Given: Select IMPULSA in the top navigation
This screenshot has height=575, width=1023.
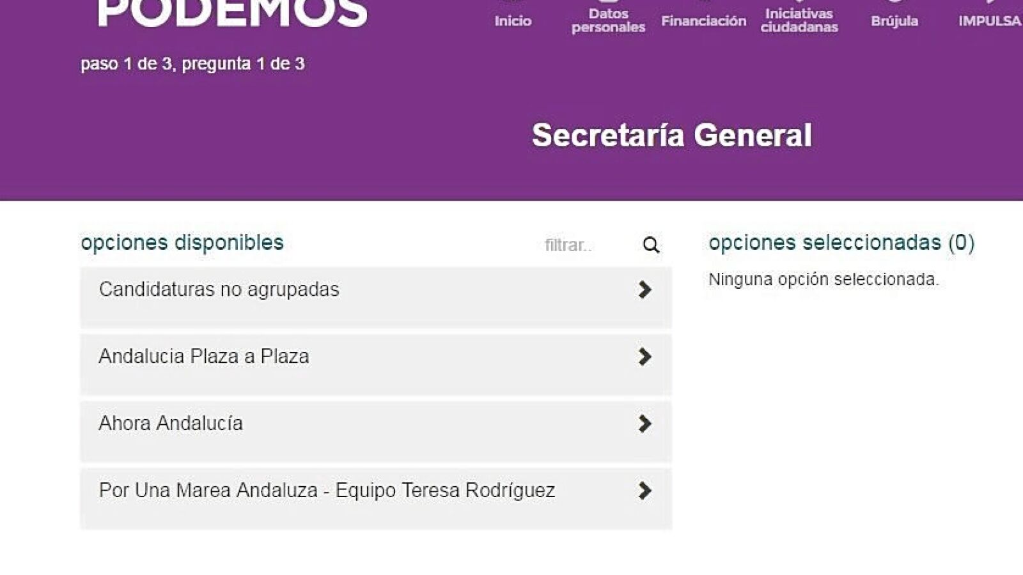Looking at the screenshot, I should point(989,20).
